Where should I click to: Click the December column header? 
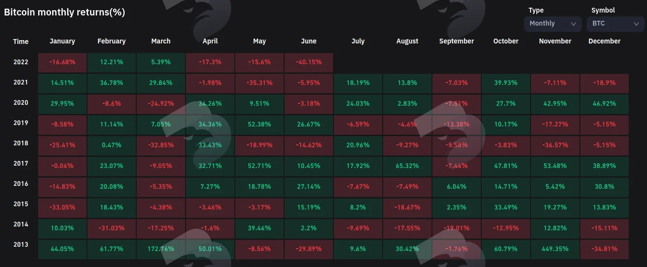click(604, 41)
